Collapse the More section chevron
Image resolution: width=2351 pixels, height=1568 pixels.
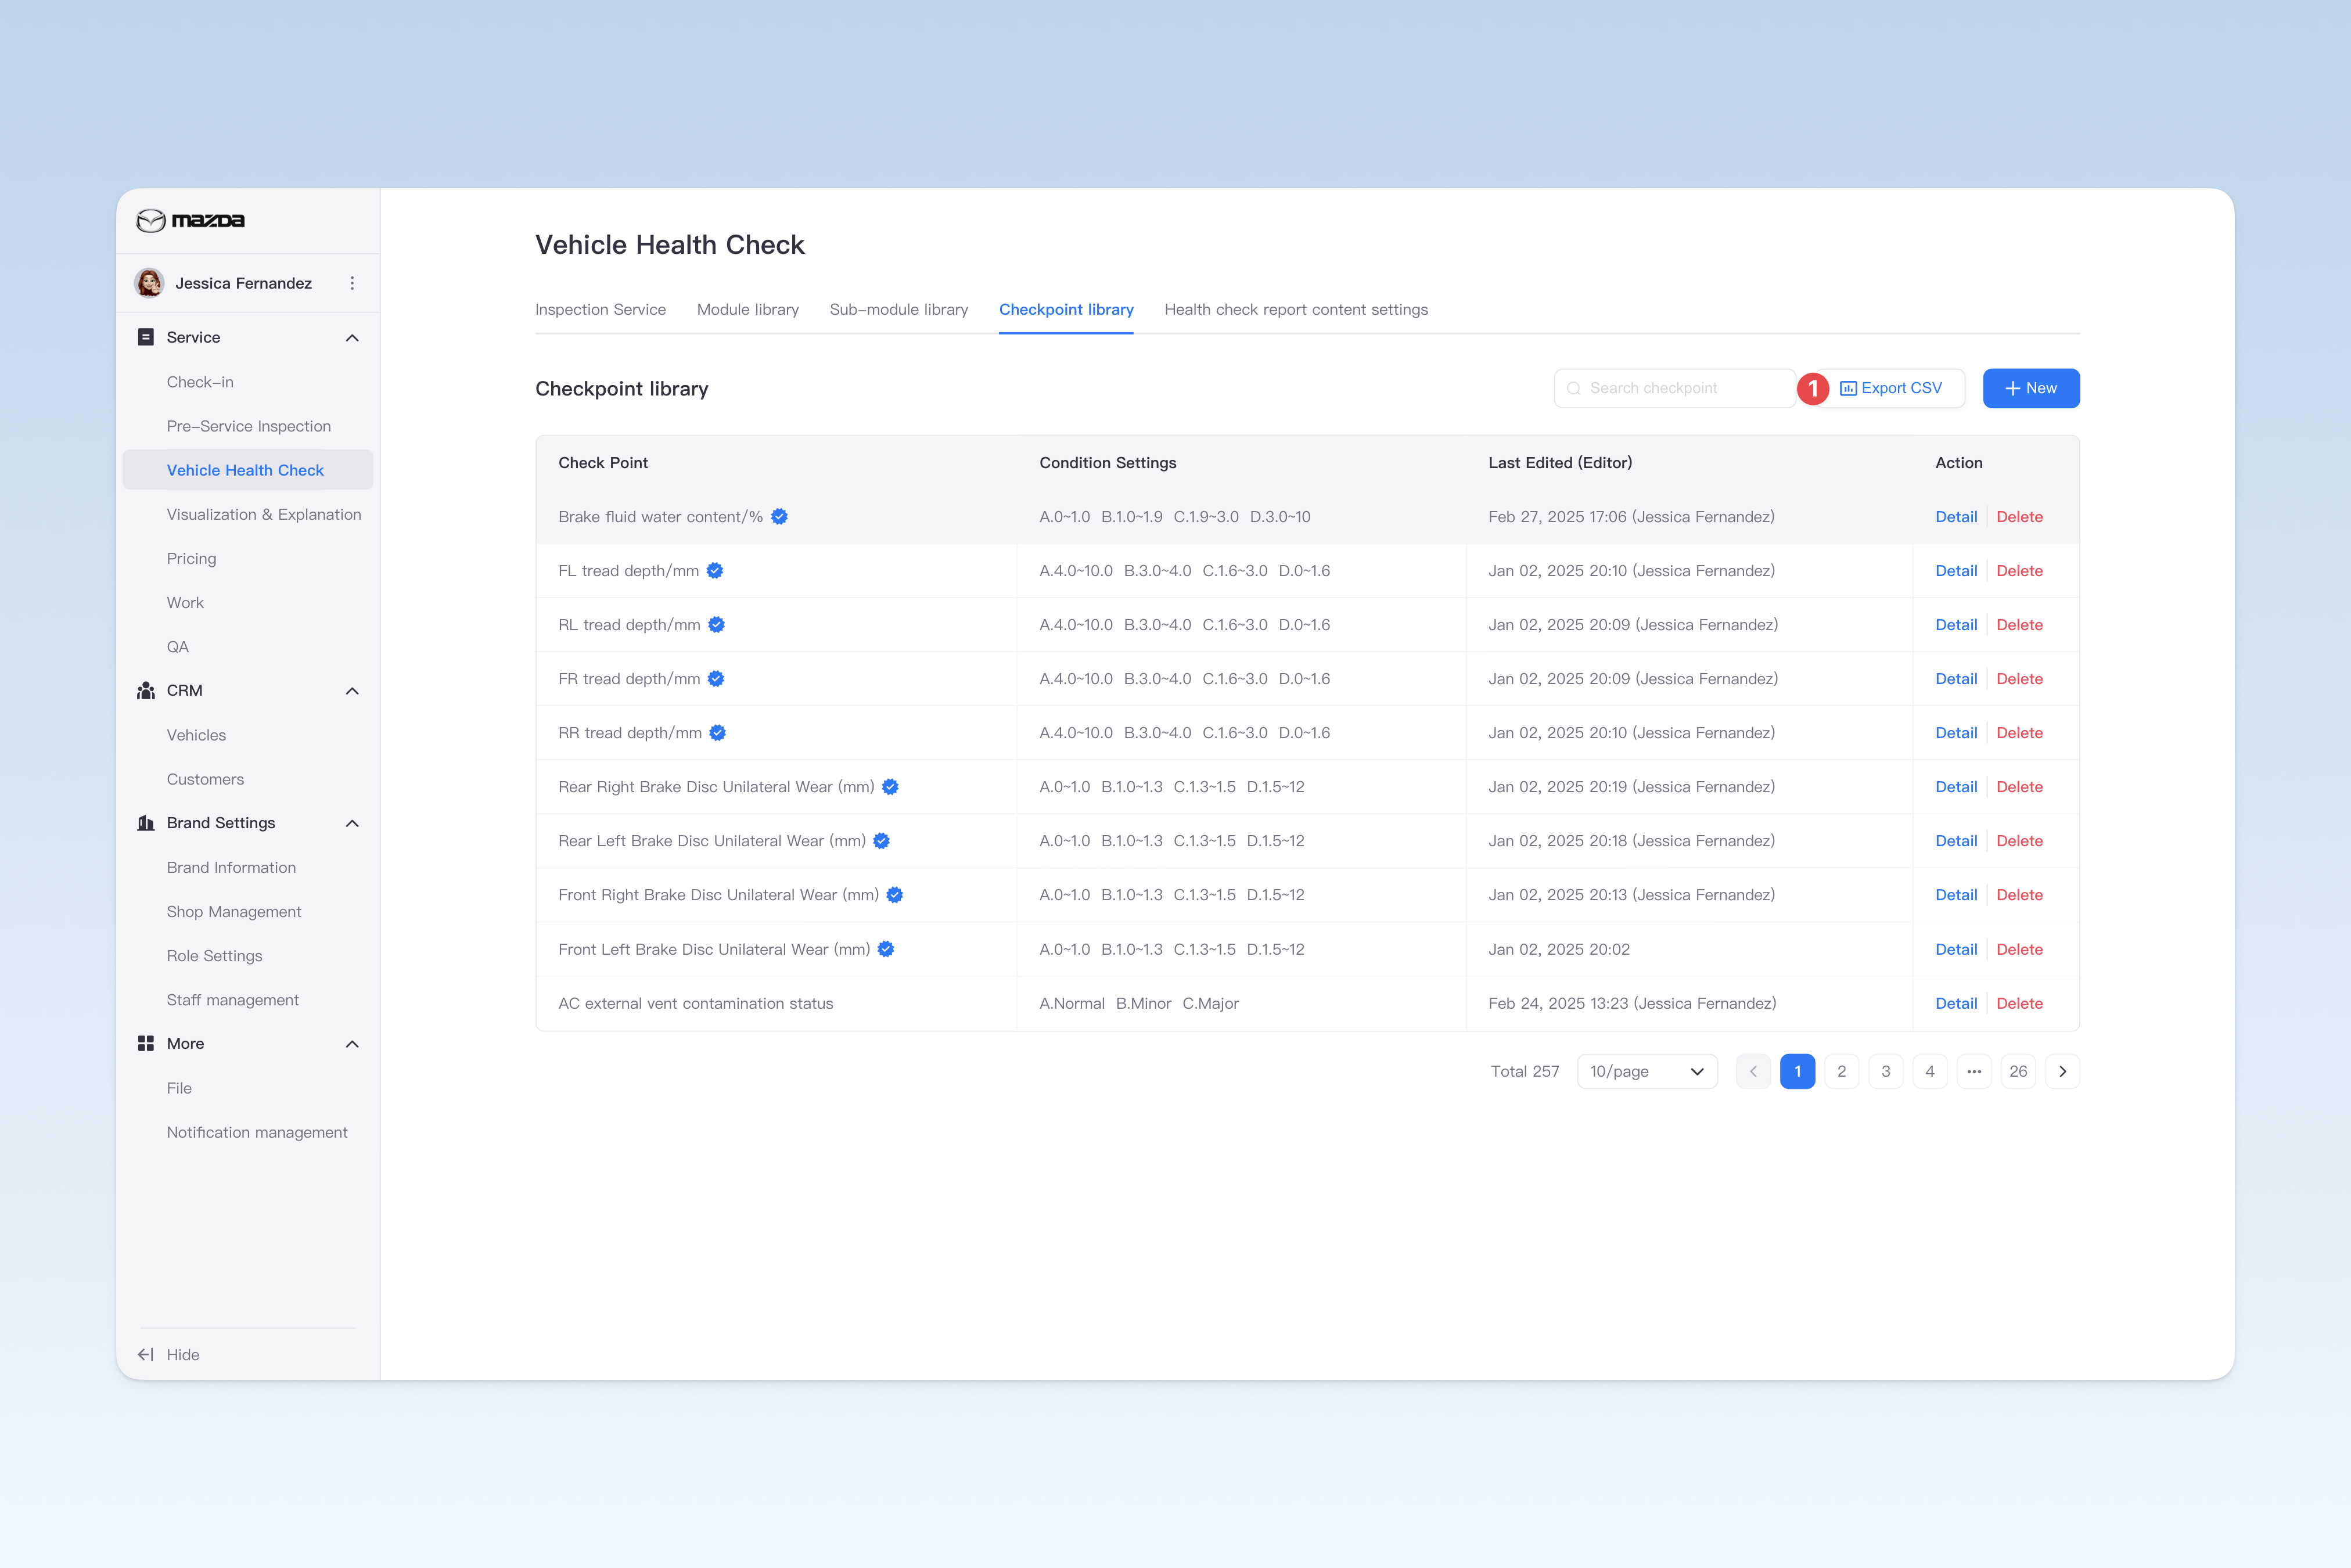(352, 1044)
